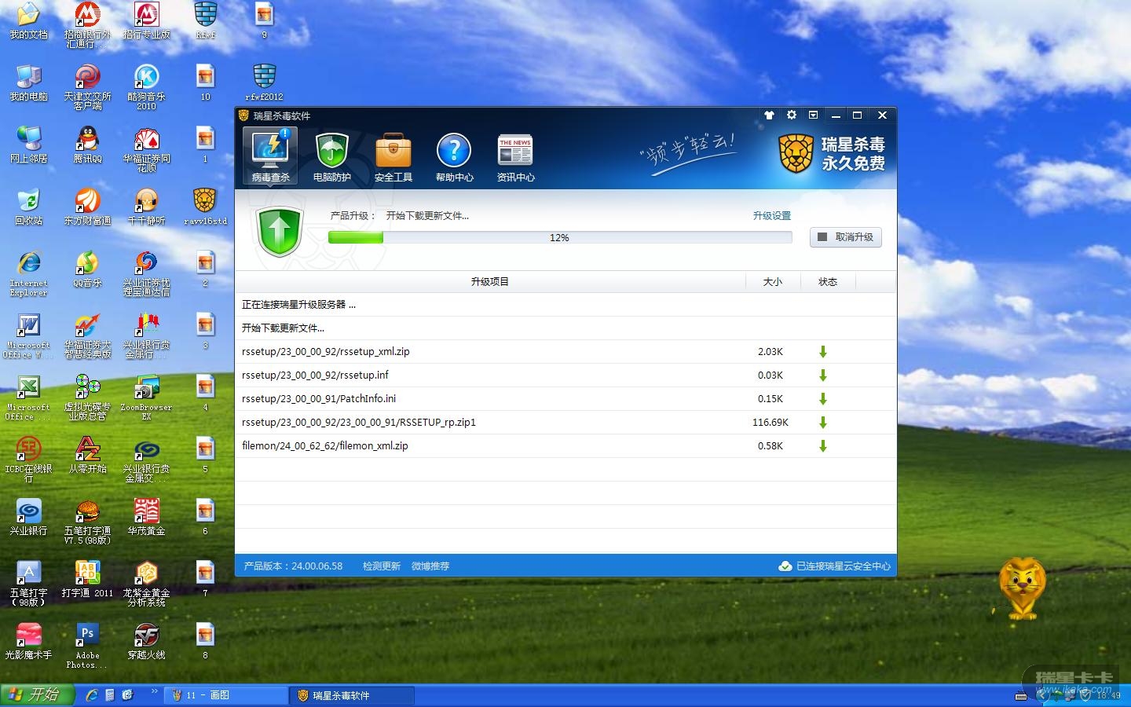The height and width of the screenshot is (707, 1131).
Task: Click the 升级项目 column header
Action: pyautogui.click(x=489, y=281)
